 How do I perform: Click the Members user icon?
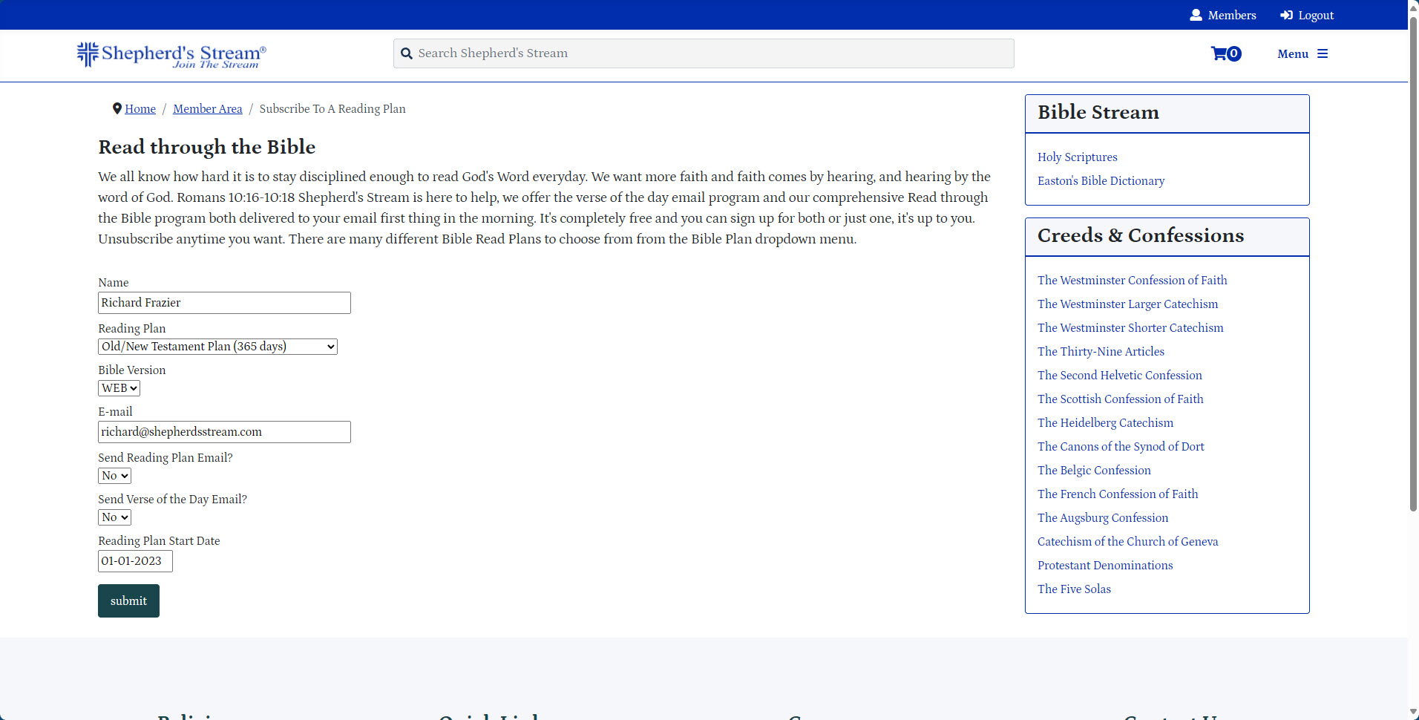1196,15
